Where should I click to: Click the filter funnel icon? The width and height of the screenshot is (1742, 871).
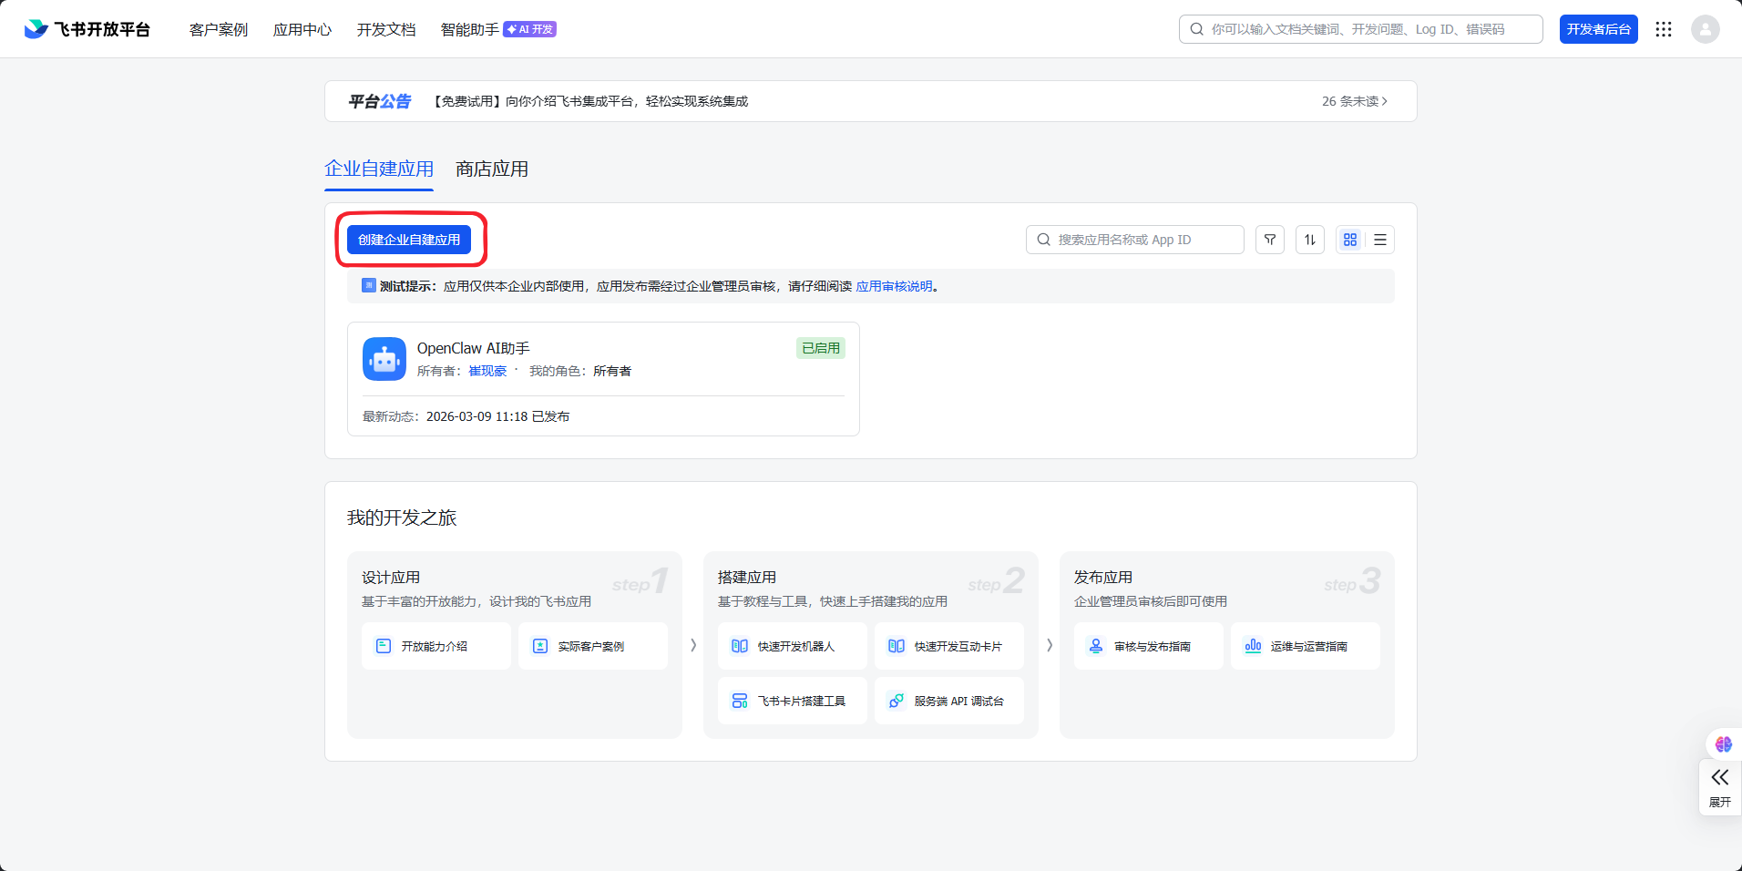pyautogui.click(x=1269, y=240)
